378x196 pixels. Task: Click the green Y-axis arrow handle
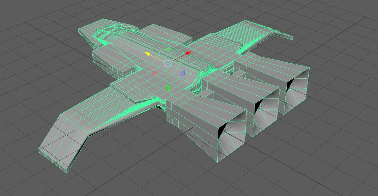(x=169, y=89)
